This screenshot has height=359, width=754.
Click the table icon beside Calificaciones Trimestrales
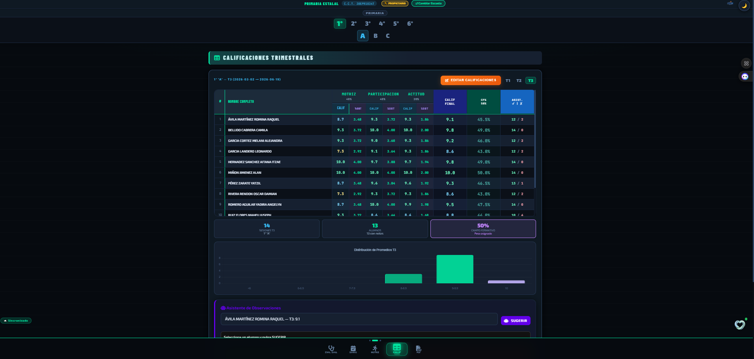pyautogui.click(x=217, y=58)
